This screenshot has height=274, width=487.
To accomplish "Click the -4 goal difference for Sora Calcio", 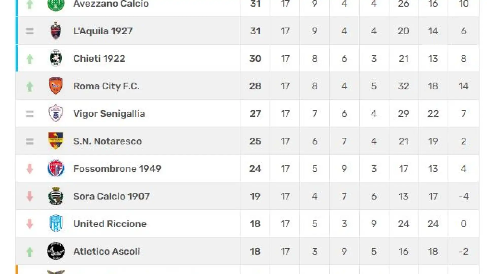I will point(464,196).
